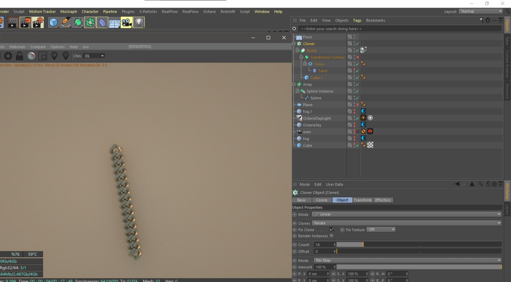
Task: Open the Takes side tab
Action: [x=507, y=41]
